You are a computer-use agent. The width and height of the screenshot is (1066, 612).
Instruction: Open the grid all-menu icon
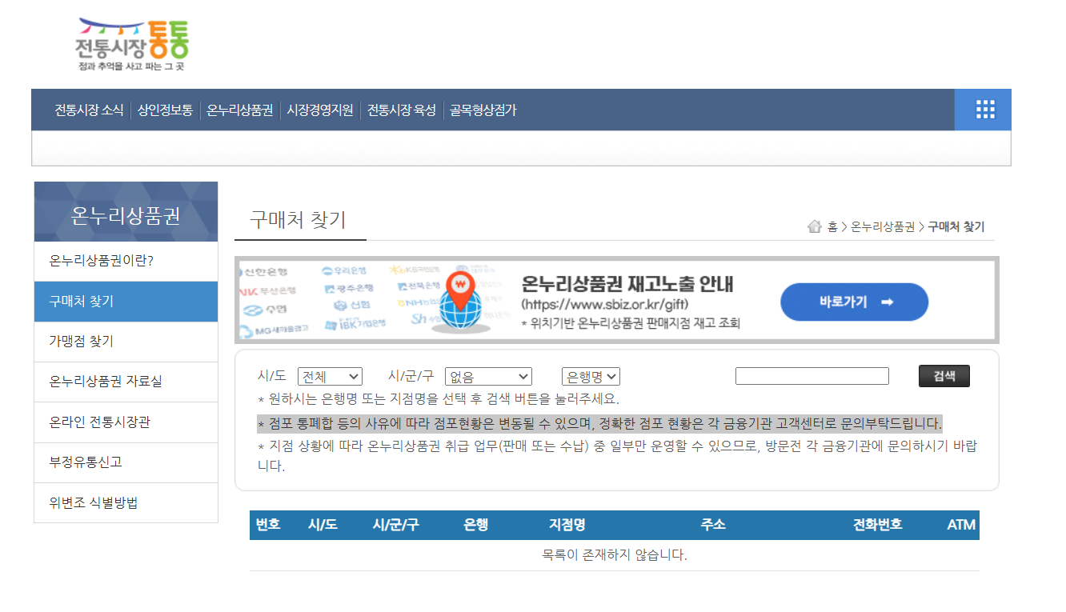pyautogui.click(x=985, y=110)
